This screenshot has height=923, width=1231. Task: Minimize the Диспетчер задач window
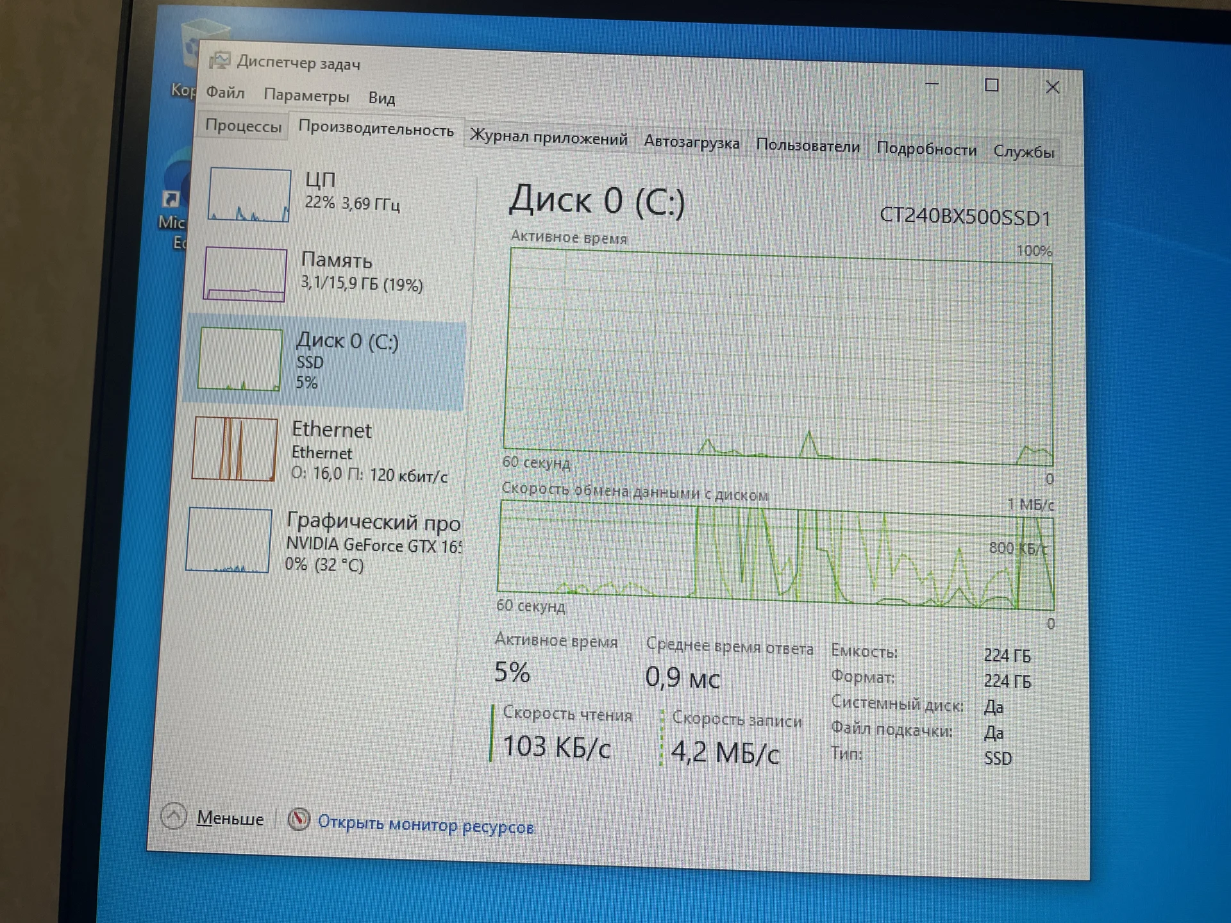click(x=932, y=83)
